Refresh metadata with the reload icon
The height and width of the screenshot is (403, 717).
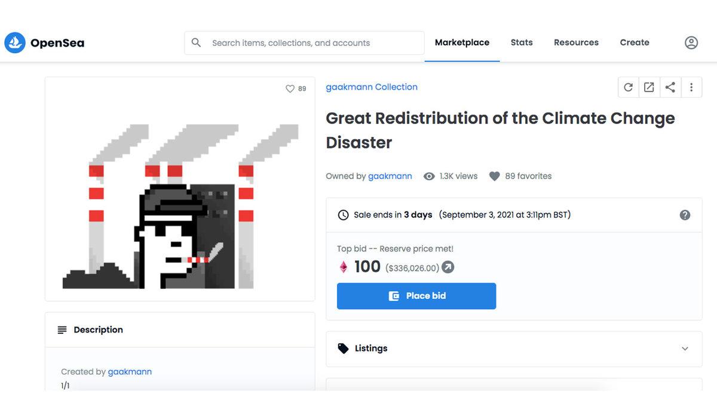628,87
